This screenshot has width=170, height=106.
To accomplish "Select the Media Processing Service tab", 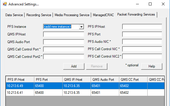I will click(x=72, y=15).
